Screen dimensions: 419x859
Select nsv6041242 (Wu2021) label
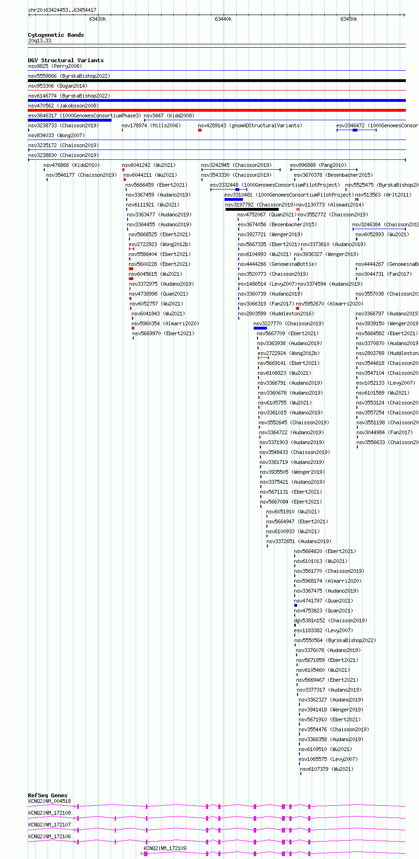(149, 165)
